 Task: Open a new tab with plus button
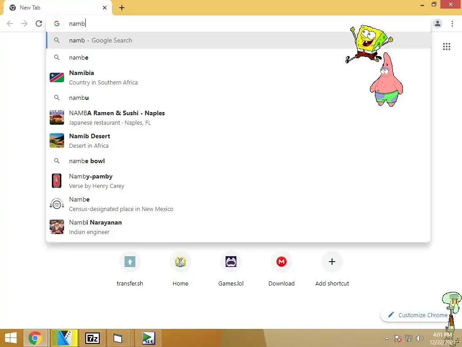pos(122,8)
